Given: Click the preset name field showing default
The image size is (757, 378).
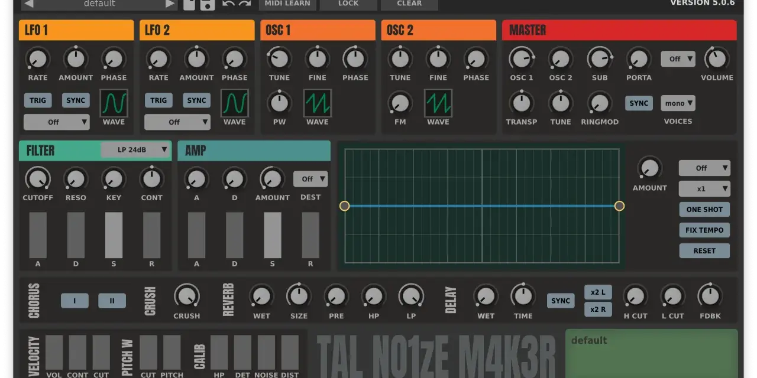Looking at the screenshot, I should click(99, 4).
